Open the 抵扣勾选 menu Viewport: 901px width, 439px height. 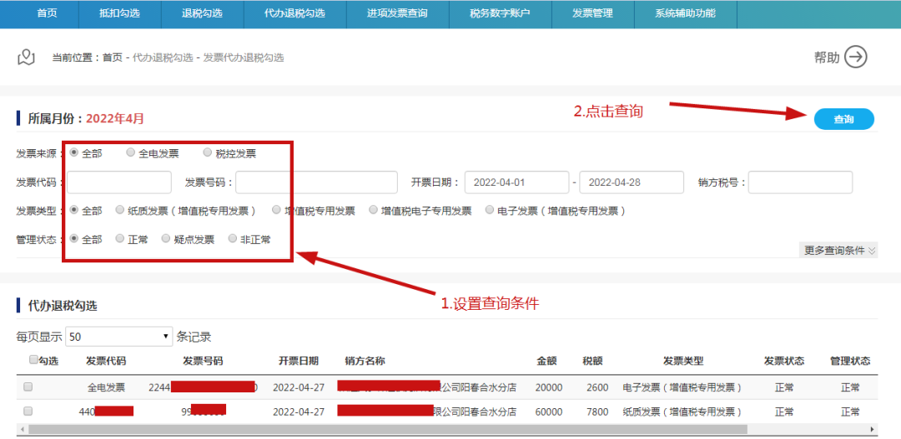[x=119, y=14]
